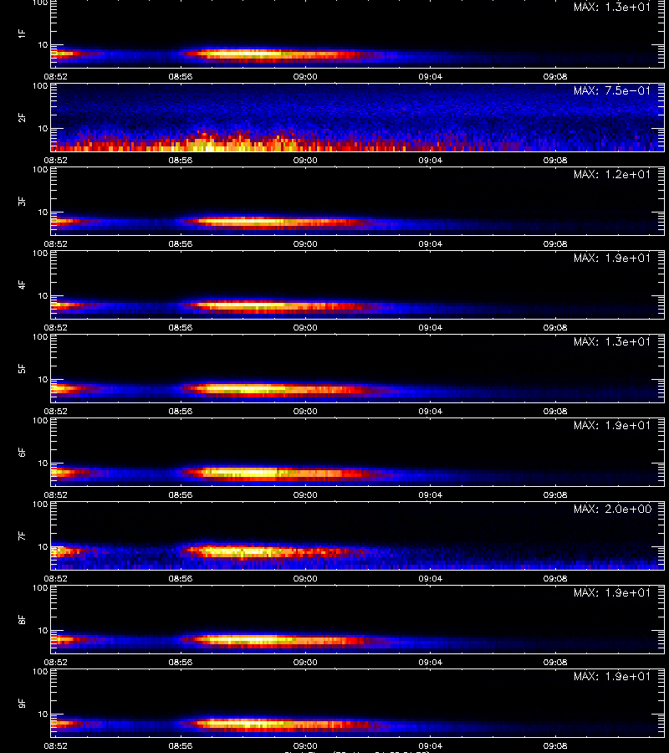Click the 9F panel axis label
669x753 pixels.
(x=22, y=703)
